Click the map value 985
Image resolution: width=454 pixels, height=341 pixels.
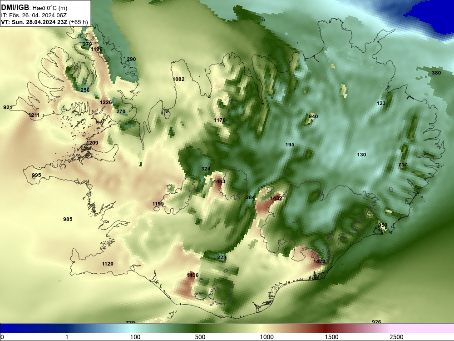(x=68, y=219)
